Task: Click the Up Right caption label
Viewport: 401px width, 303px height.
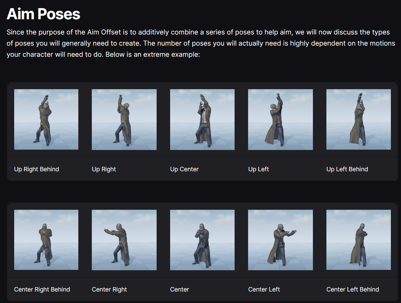Action: pos(104,169)
